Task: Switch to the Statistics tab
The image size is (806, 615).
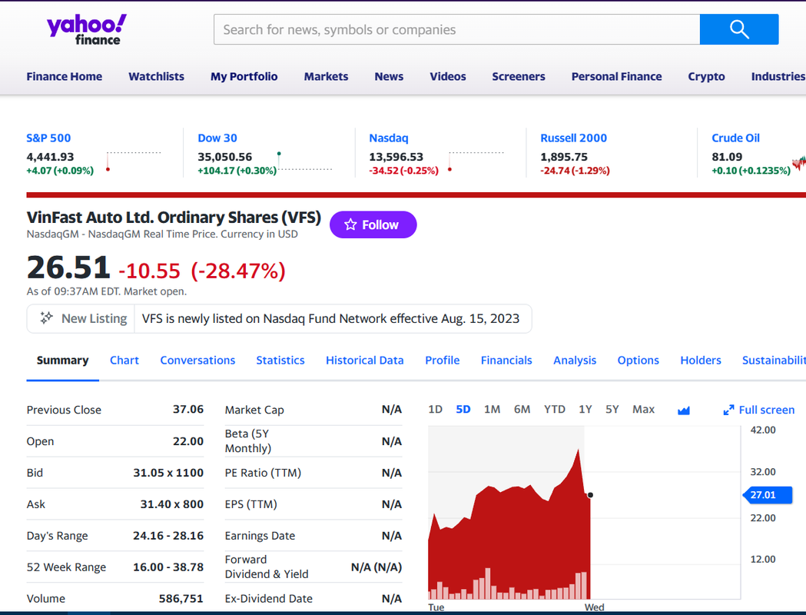Action: 280,361
